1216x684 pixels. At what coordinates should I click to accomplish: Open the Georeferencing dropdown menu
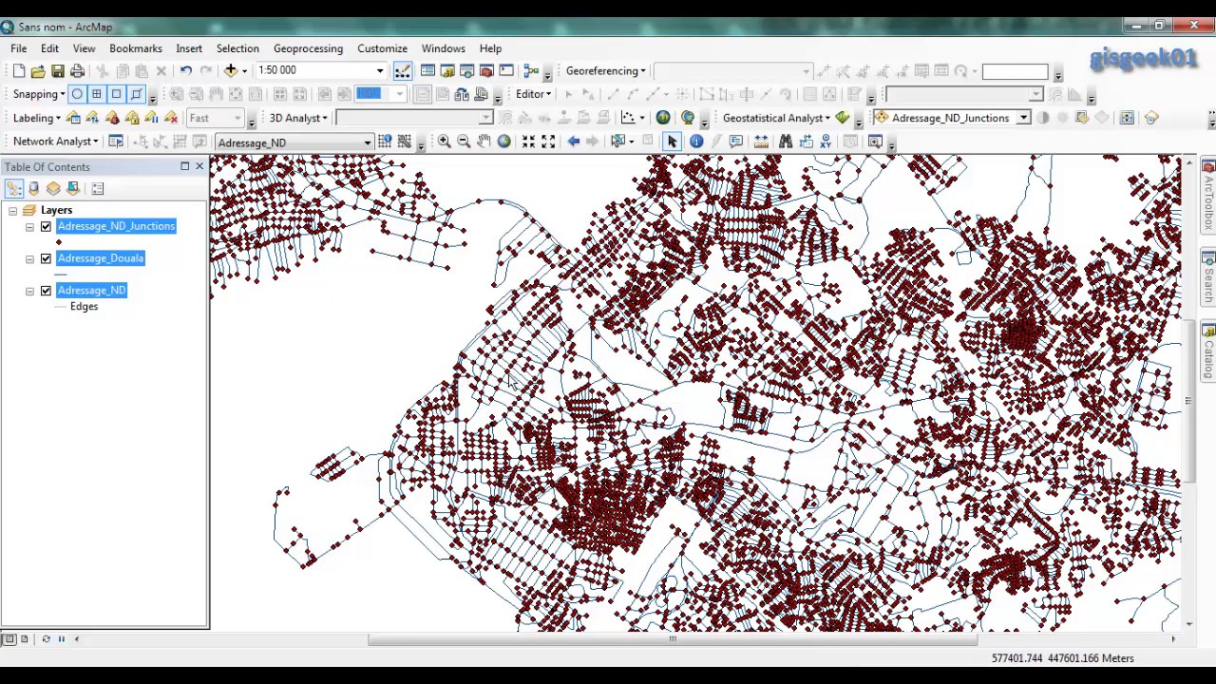coord(606,70)
